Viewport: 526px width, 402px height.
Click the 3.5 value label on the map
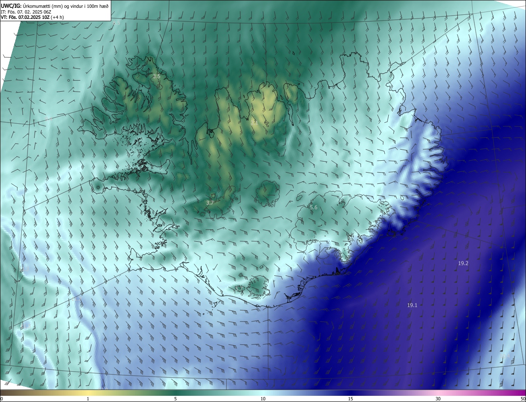[157, 76]
